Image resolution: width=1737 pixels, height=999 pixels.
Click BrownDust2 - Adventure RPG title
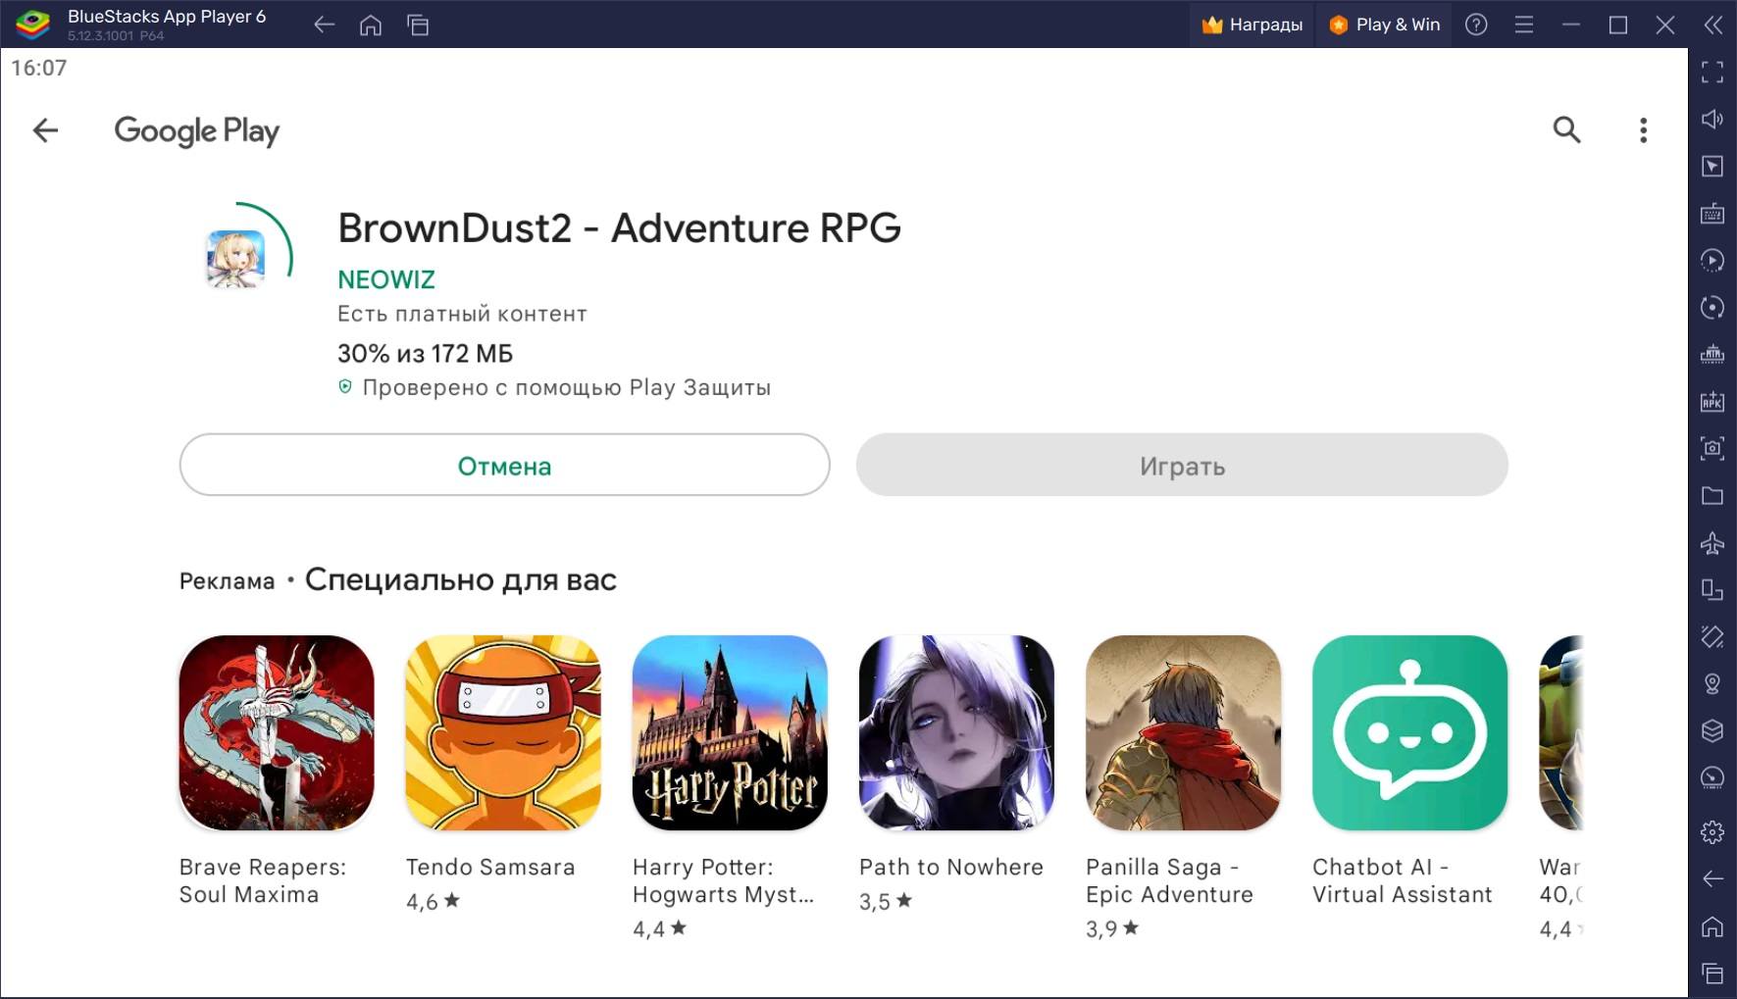pyautogui.click(x=619, y=227)
